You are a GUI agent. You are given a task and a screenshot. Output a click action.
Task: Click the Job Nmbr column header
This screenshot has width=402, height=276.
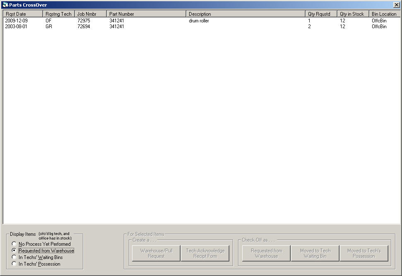[x=90, y=14]
